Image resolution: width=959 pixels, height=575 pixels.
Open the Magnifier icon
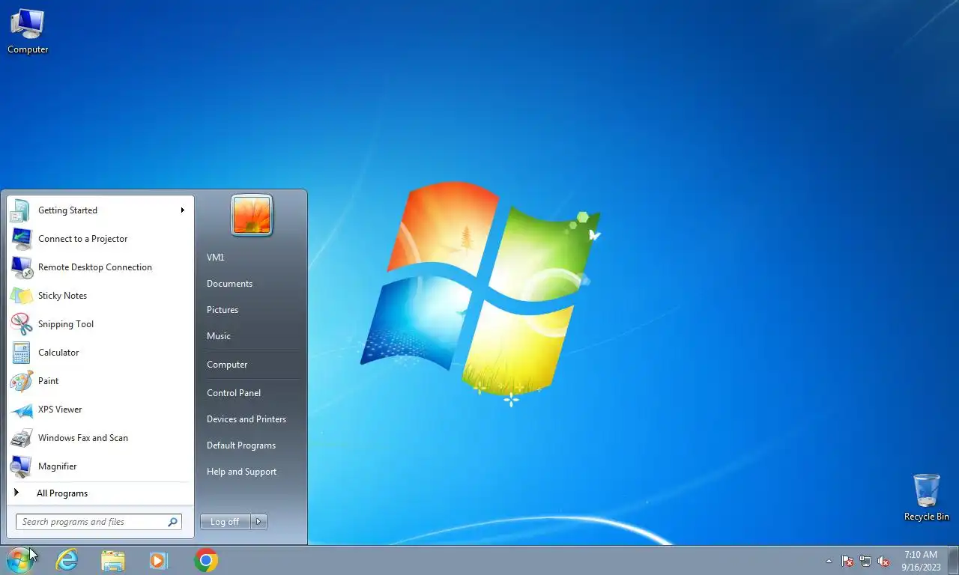(x=21, y=466)
